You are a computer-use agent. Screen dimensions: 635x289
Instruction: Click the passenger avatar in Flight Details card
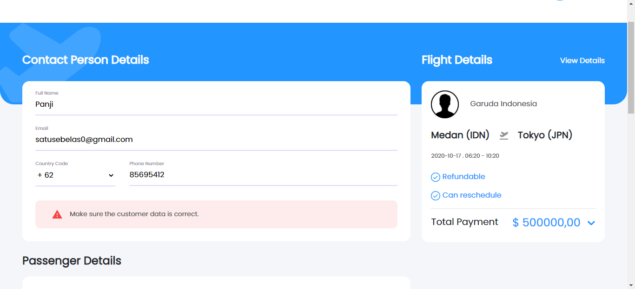point(444,104)
